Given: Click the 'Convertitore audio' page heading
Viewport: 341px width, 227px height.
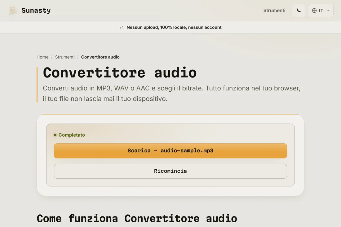Looking at the screenshot, I should [120, 72].
